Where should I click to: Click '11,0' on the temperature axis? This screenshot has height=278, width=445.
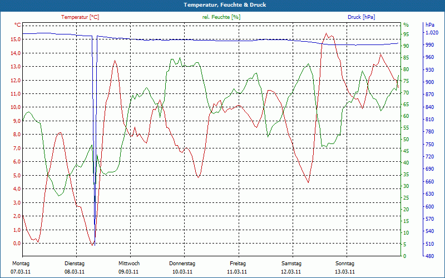click(x=16, y=93)
